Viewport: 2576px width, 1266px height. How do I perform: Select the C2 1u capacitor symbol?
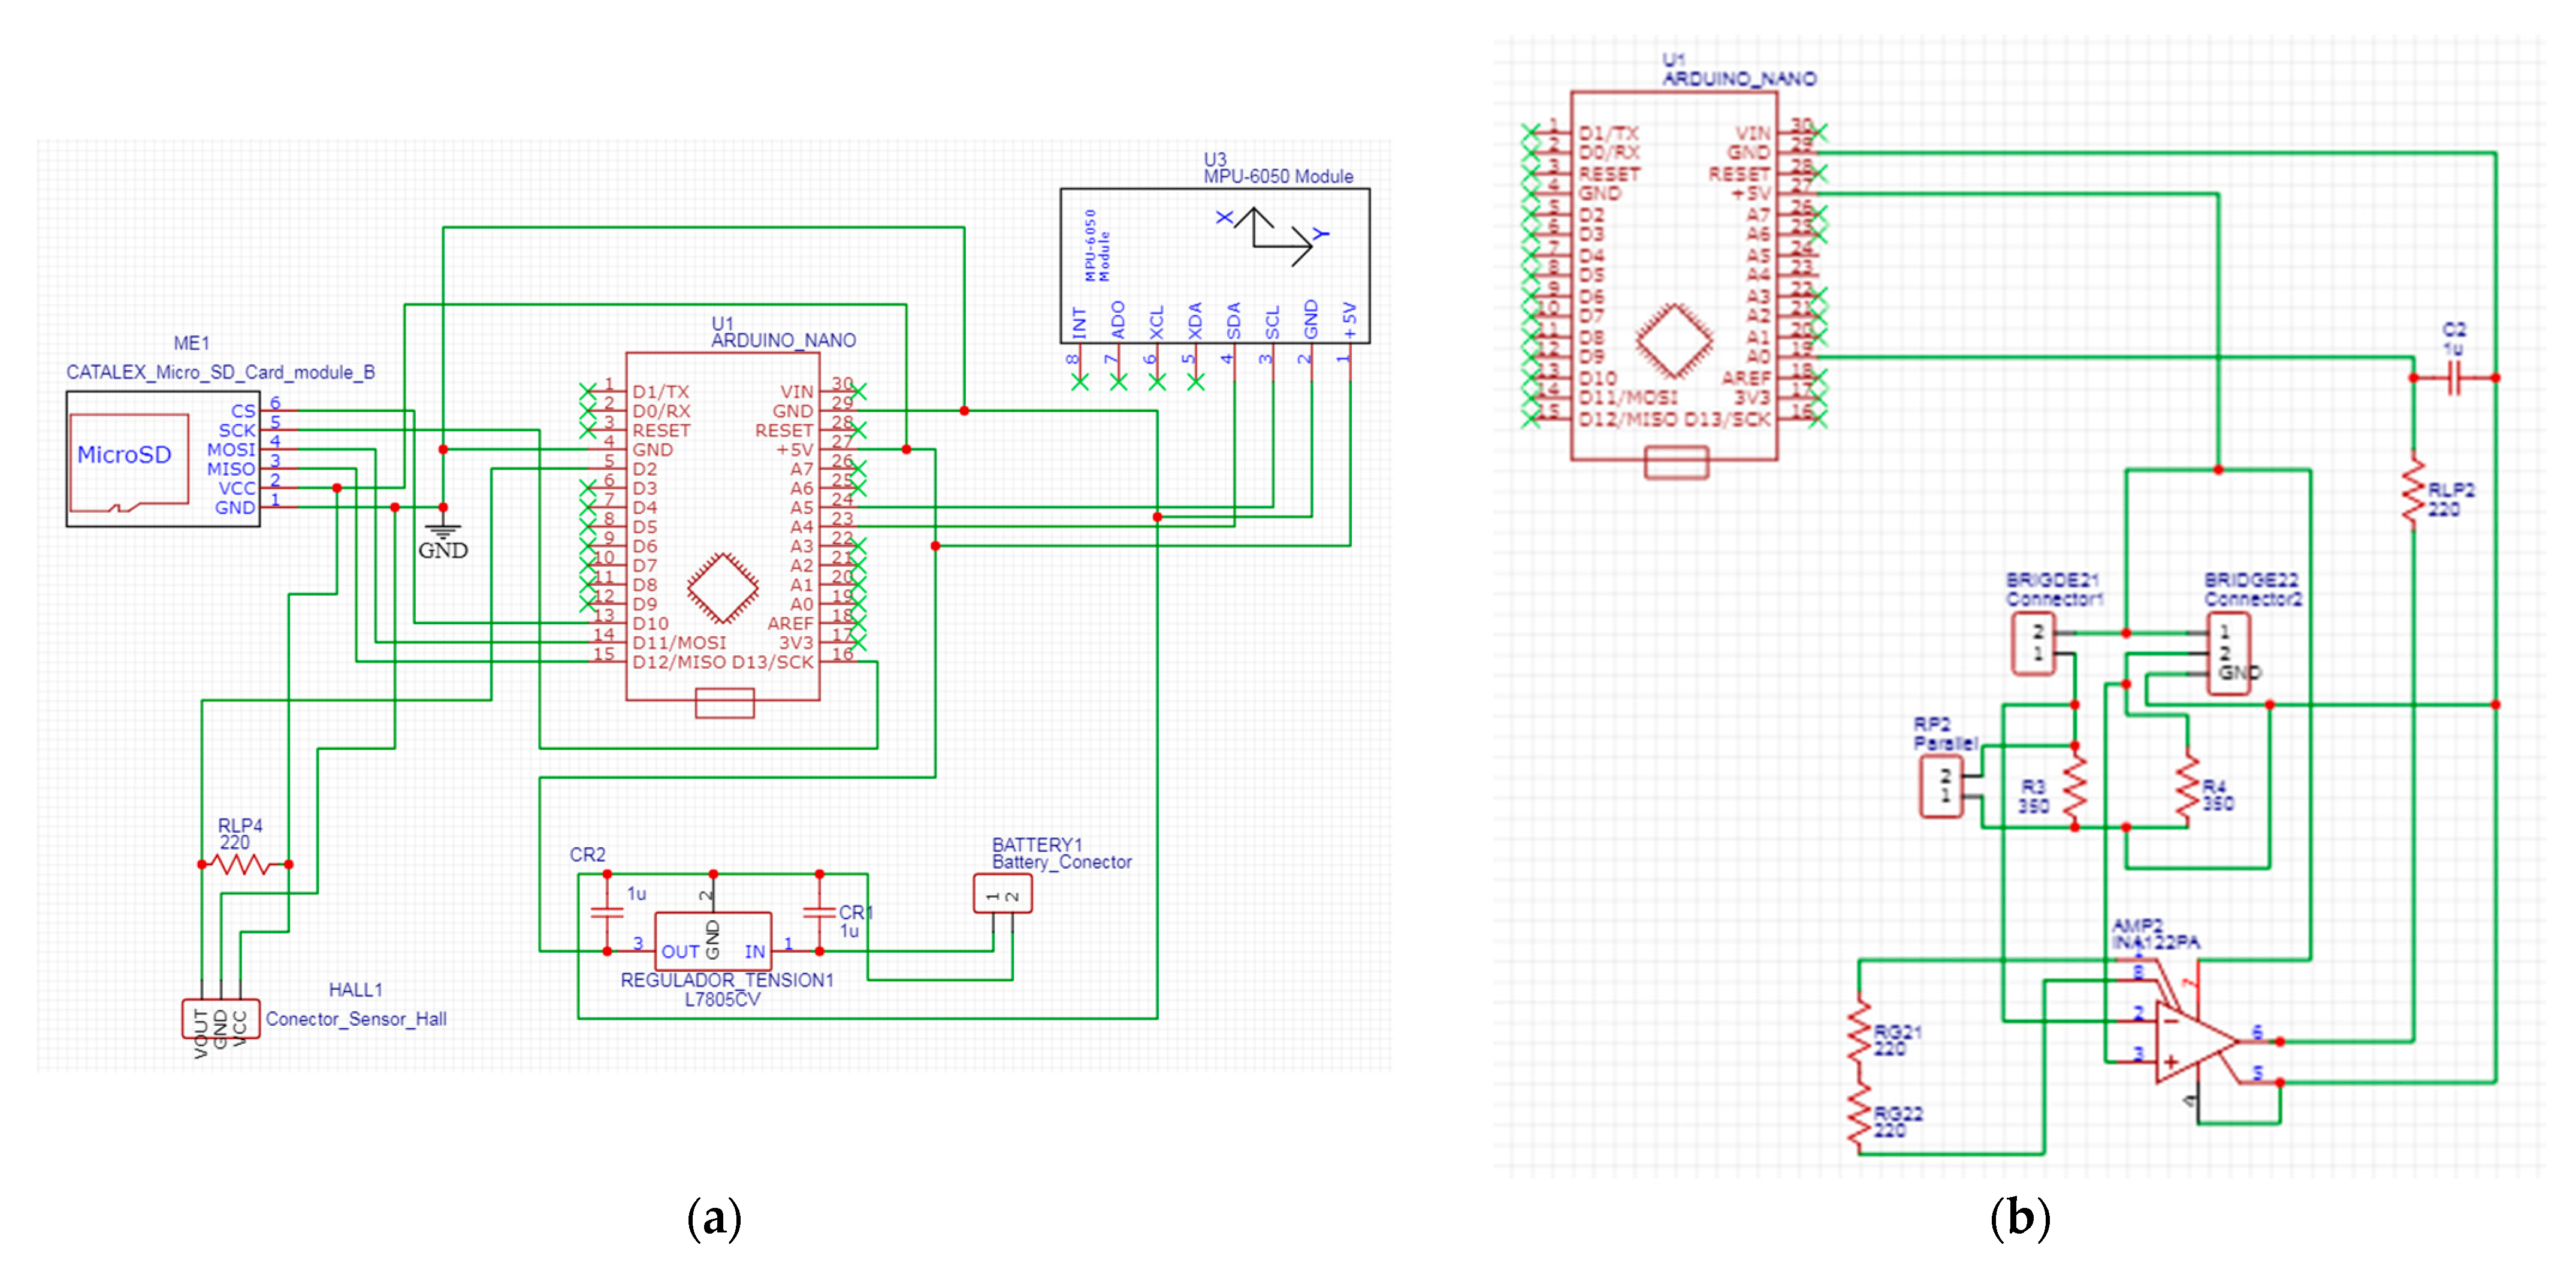(2454, 378)
